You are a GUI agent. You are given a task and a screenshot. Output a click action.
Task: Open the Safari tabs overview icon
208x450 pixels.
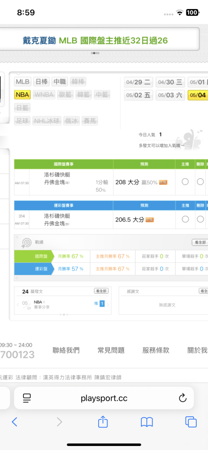(x=191, y=422)
